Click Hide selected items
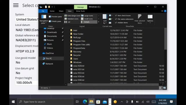The width and height of the screenshot is (186, 105). (139, 19)
